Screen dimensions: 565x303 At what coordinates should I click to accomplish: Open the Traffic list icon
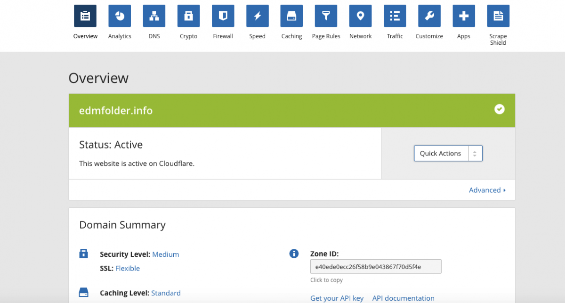coord(395,16)
